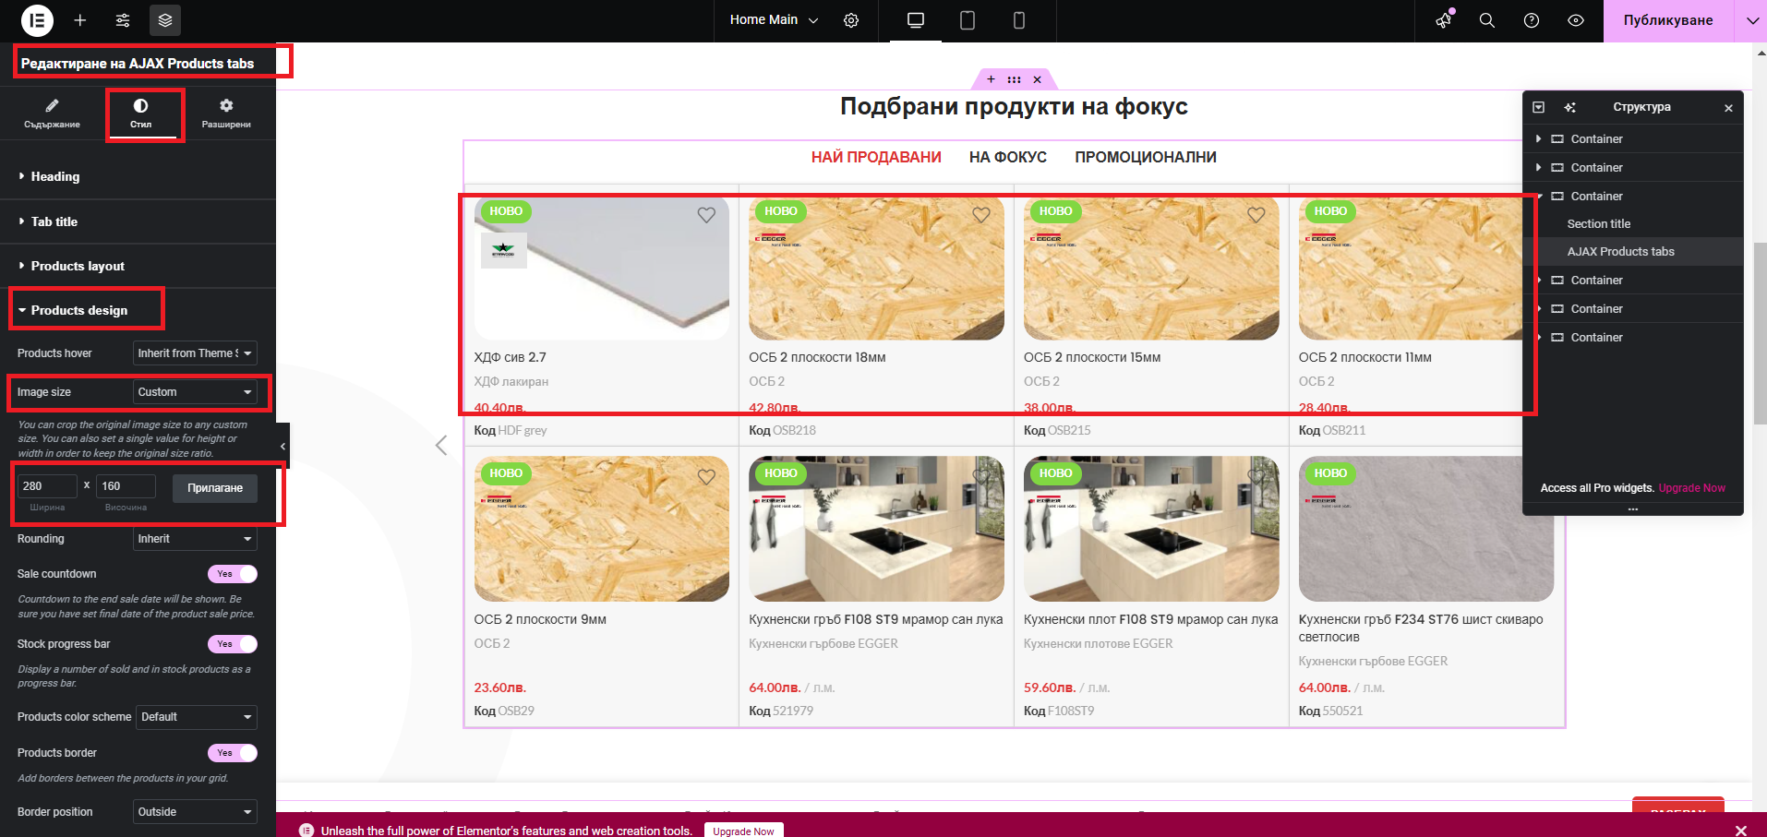Open the Products hover dropdown
Image resolution: width=1767 pixels, height=837 pixels.
point(196,353)
